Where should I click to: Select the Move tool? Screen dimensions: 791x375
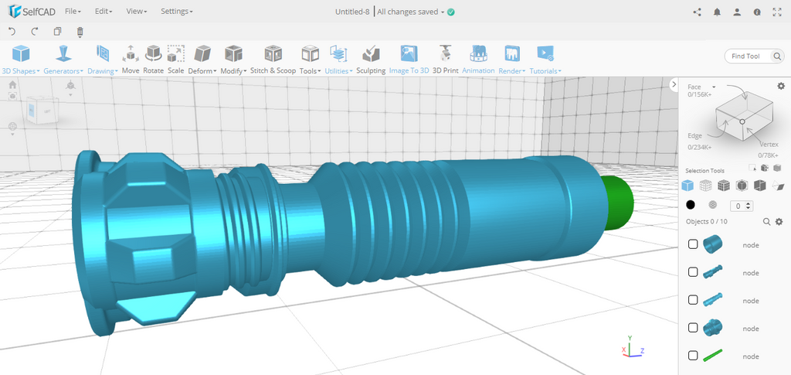(131, 60)
